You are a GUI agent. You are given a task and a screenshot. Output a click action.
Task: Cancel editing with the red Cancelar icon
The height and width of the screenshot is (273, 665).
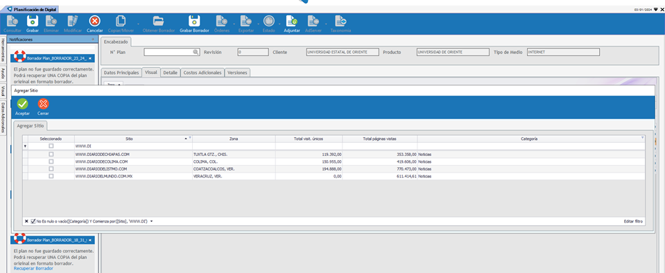pyautogui.click(x=94, y=21)
